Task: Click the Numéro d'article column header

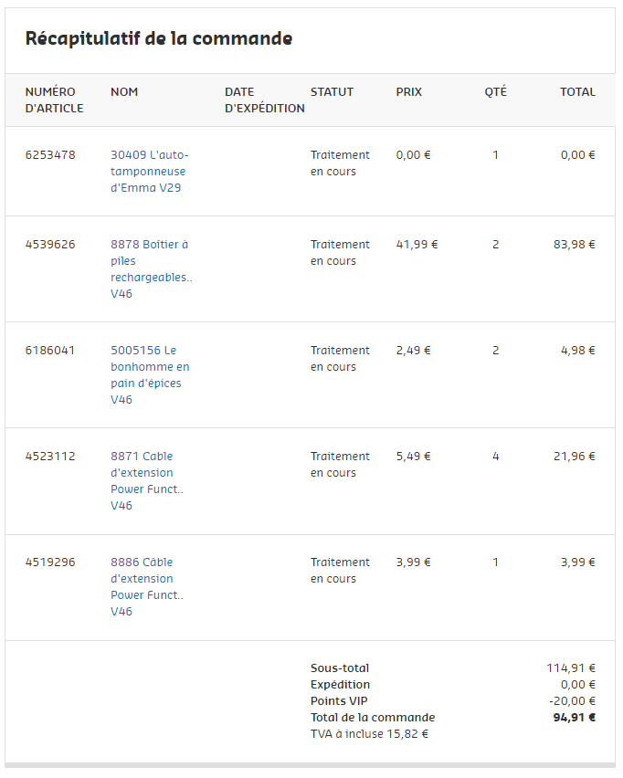Action: (x=53, y=100)
